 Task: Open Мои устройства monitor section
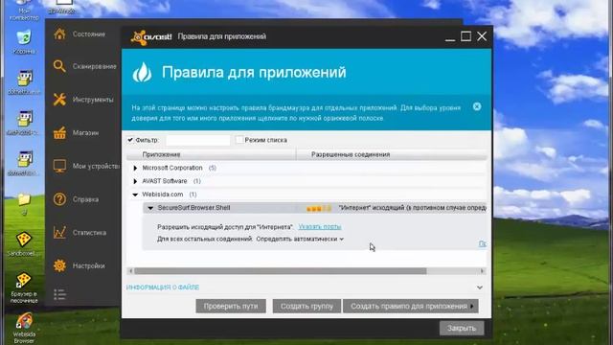coord(86,166)
